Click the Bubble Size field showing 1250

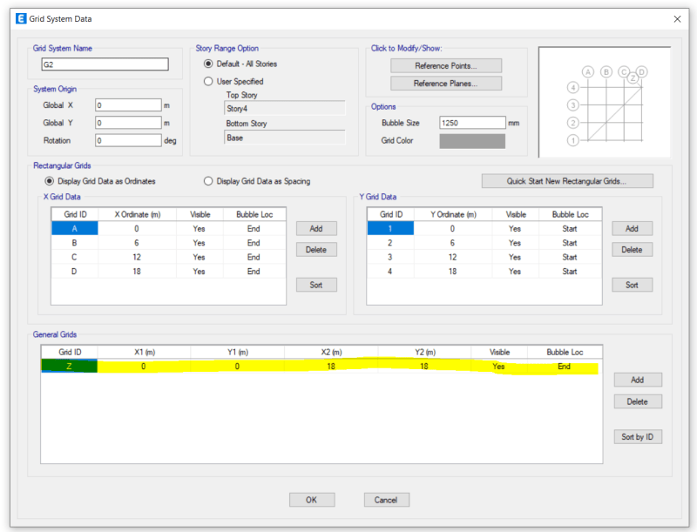pyautogui.click(x=472, y=123)
